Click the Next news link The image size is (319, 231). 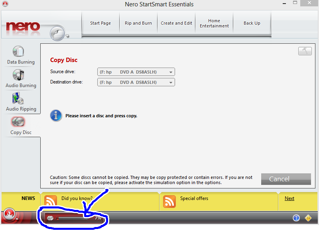pos(289,198)
